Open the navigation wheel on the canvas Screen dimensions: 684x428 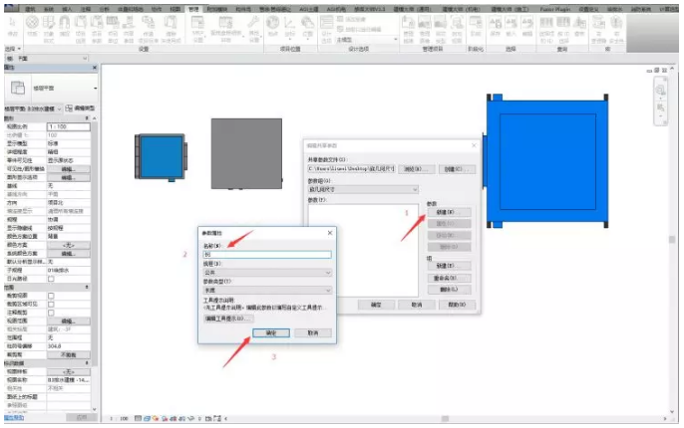[658, 91]
